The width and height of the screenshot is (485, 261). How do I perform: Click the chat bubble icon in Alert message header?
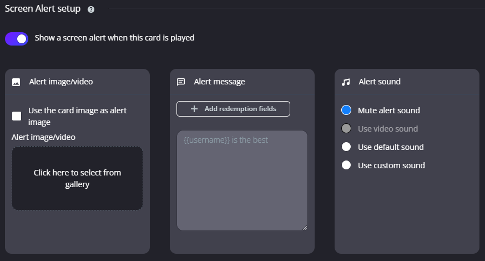(180, 82)
